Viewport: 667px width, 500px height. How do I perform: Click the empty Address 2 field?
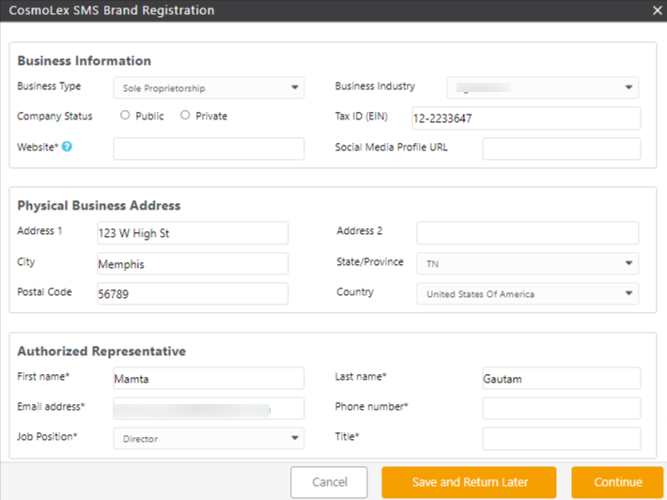point(527,233)
